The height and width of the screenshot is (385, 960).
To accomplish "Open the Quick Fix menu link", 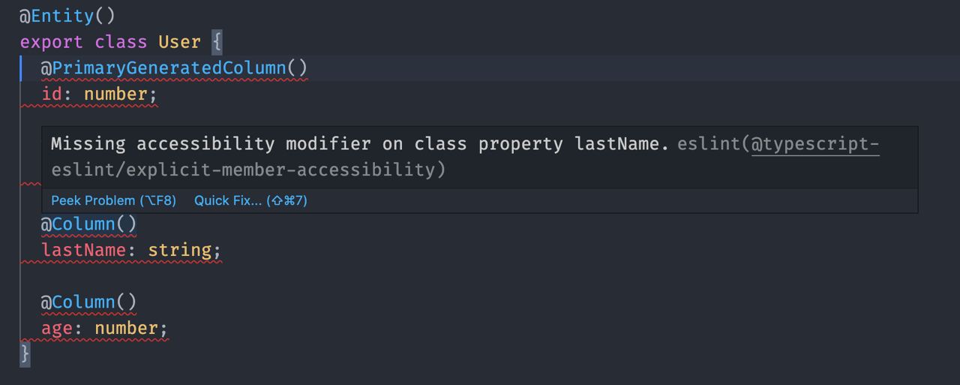I will point(250,200).
